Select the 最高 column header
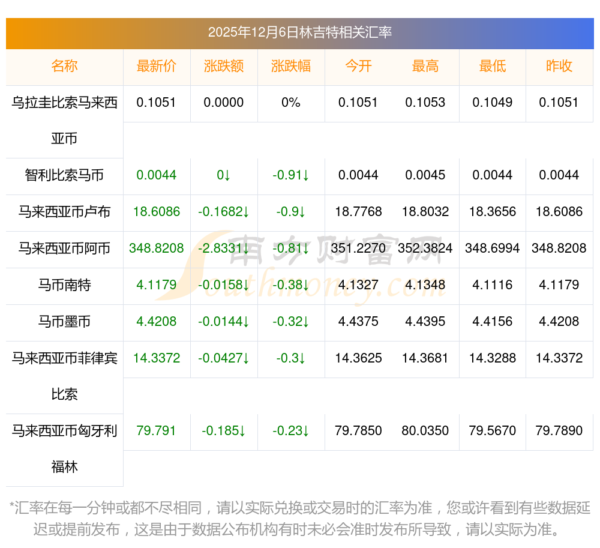This screenshot has height=548, width=600. (425, 66)
